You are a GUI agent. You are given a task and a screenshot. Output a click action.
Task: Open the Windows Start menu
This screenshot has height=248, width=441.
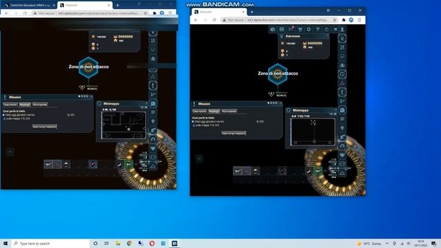click(x=6, y=243)
